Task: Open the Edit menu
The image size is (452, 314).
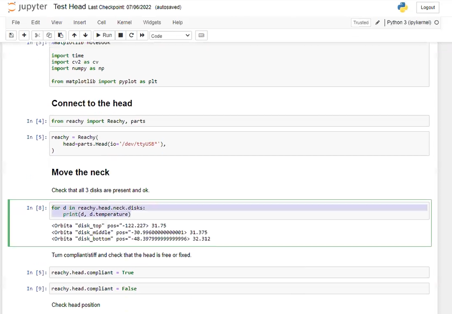Action: click(35, 22)
